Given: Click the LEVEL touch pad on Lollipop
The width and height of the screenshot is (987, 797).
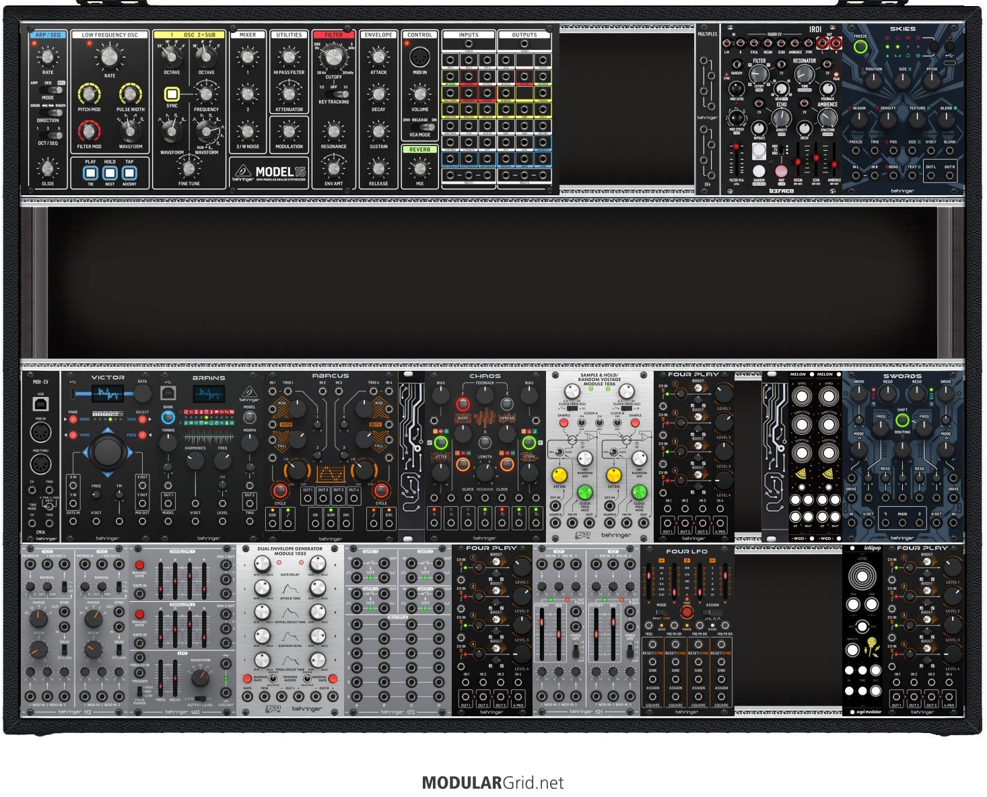Looking at the screenshot, I should point(862,577).
